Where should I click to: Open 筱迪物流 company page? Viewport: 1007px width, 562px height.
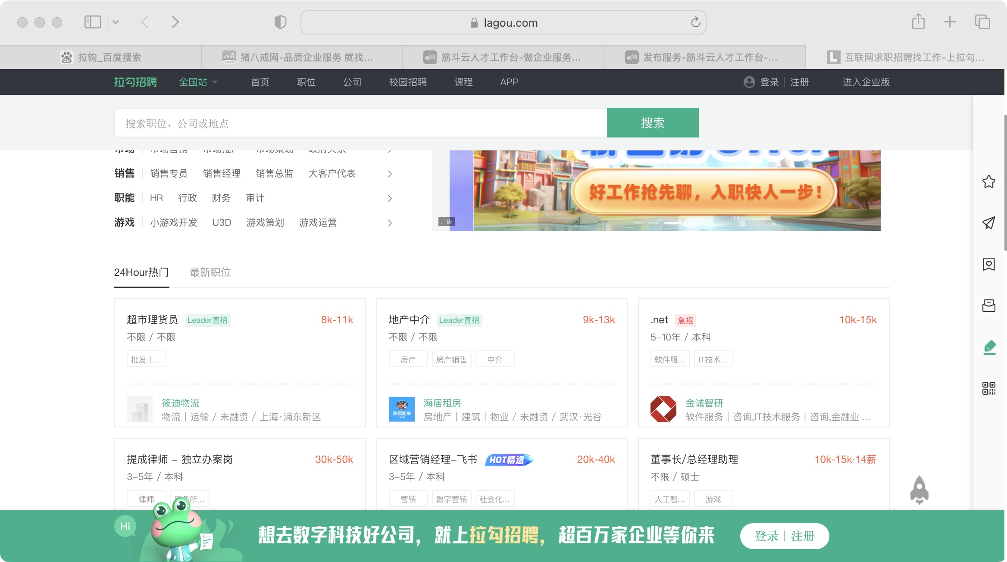[181, 403]
